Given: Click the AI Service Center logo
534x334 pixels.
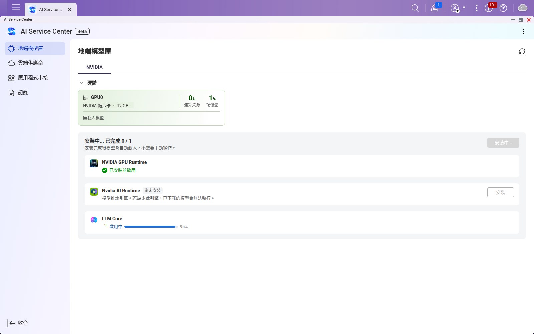Looking at the screenshot, I should (x=12, y=31).
